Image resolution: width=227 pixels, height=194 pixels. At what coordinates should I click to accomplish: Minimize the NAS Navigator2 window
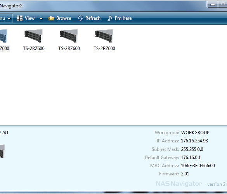click(212, 4)
